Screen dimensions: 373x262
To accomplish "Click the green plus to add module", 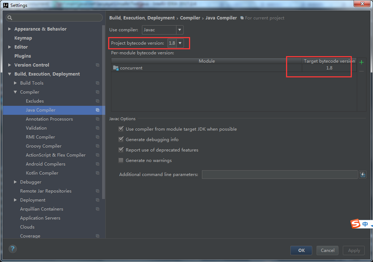I will [x=362, y=62].
